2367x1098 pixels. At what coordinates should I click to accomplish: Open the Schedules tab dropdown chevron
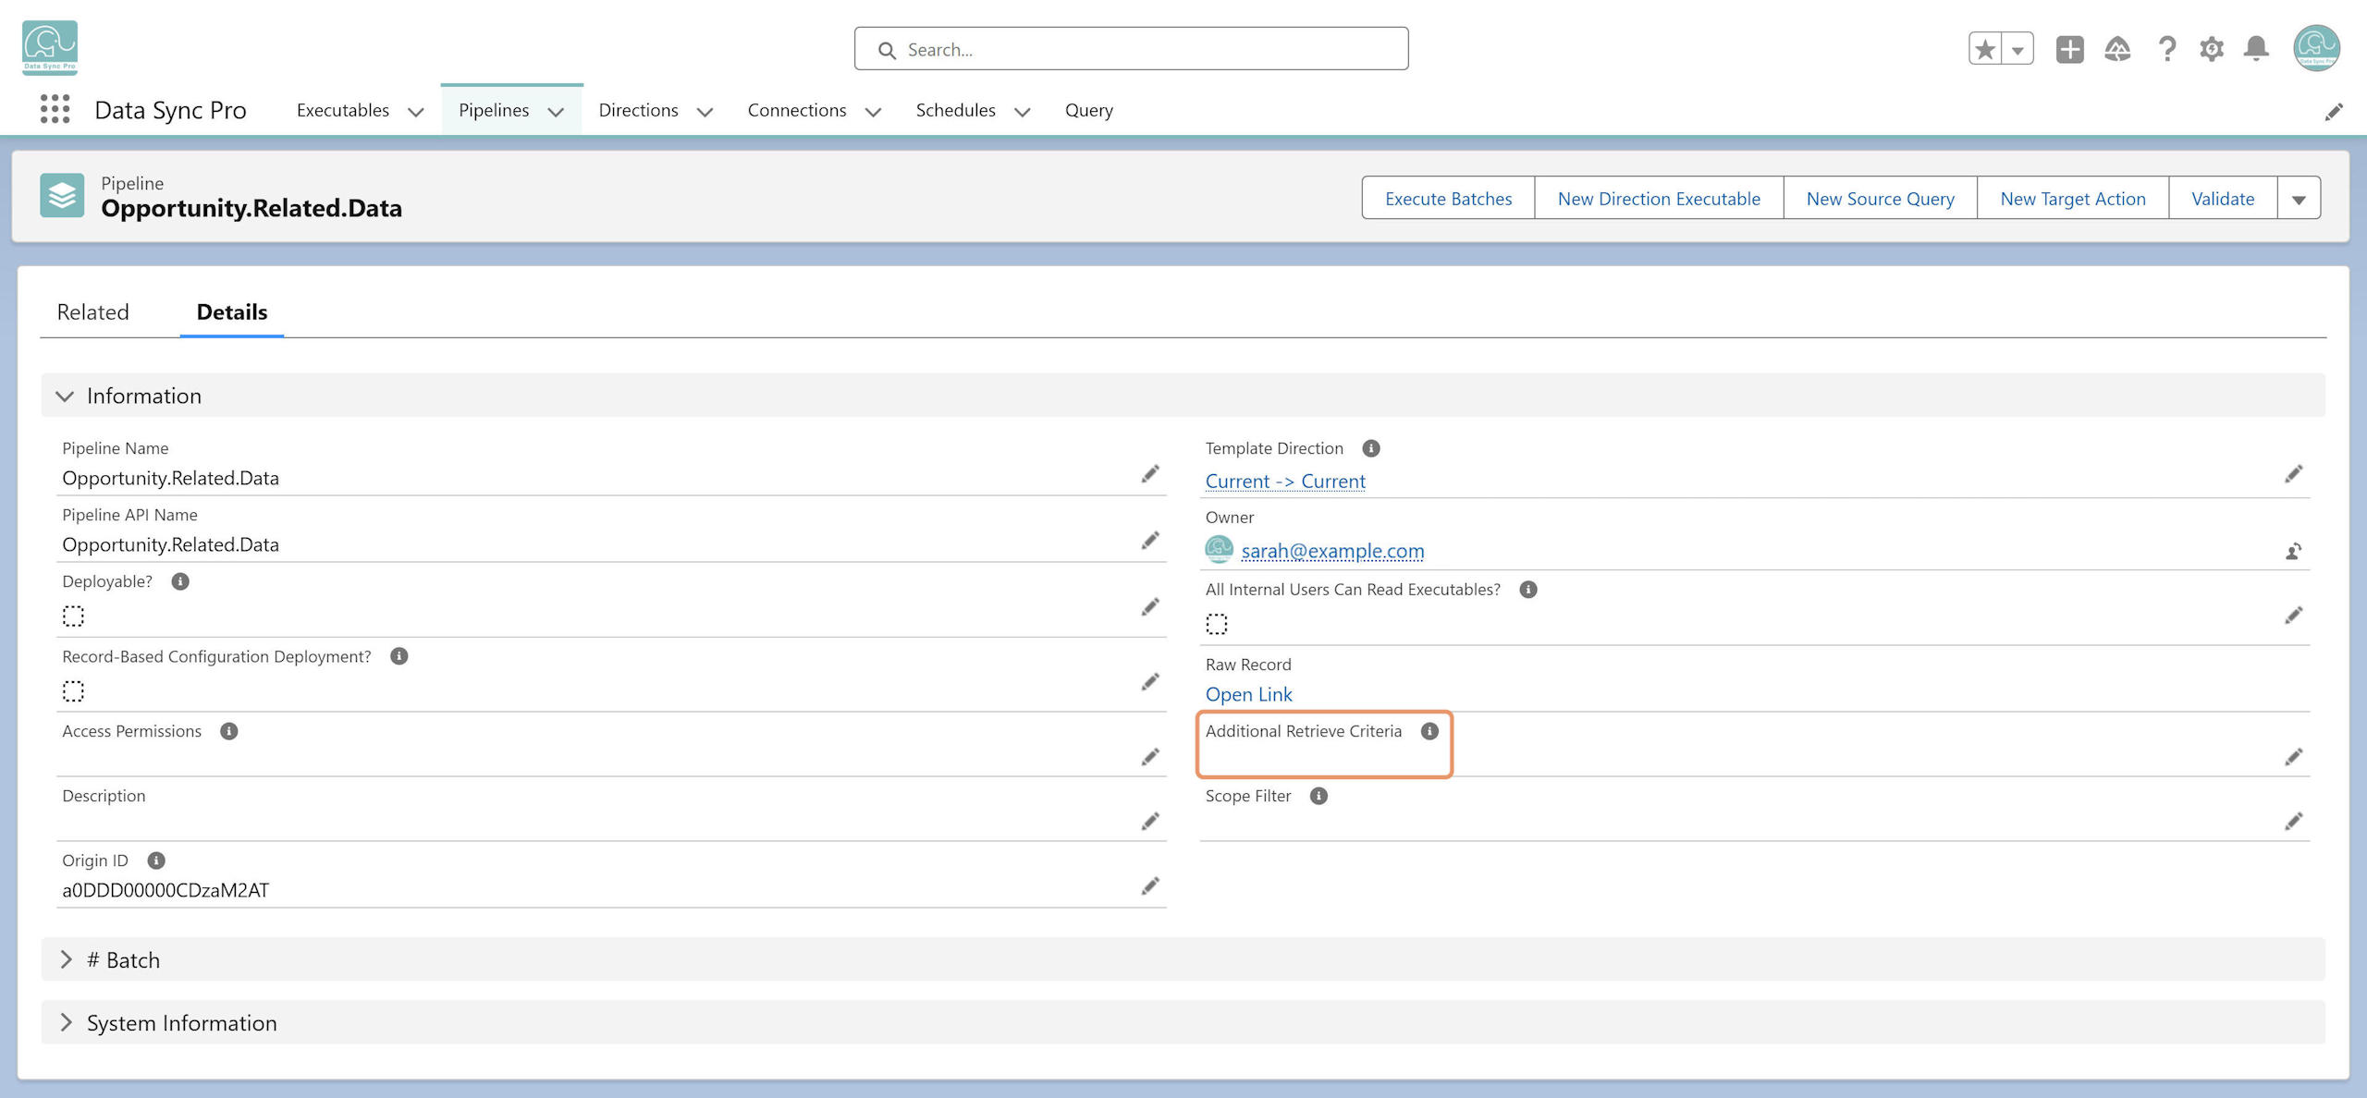(1022, 112)
